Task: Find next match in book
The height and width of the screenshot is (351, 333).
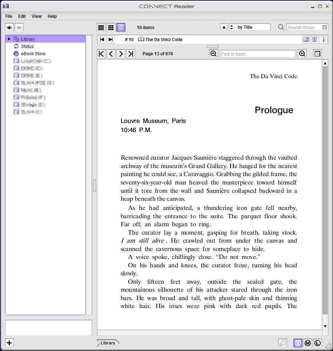Action: [302, 54]
